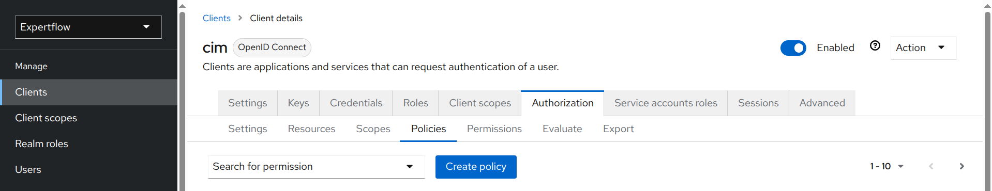Image resolution: width=992 pixels, height=191 pixels.
Task: Open the Evaluate sub-tab
Action: pyautogui.click(x=562, y=129)
